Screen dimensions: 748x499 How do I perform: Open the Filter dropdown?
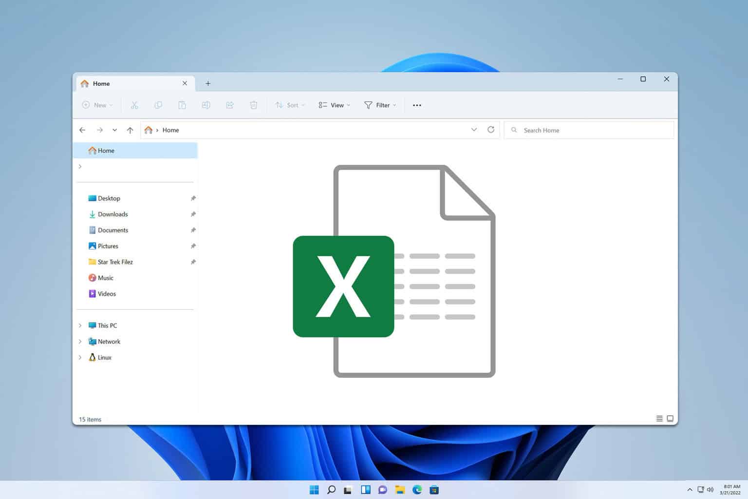coord(380,105)
